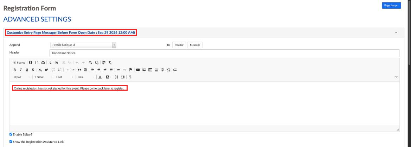
Task: Open the Styles dropdown
Action: 22,77
